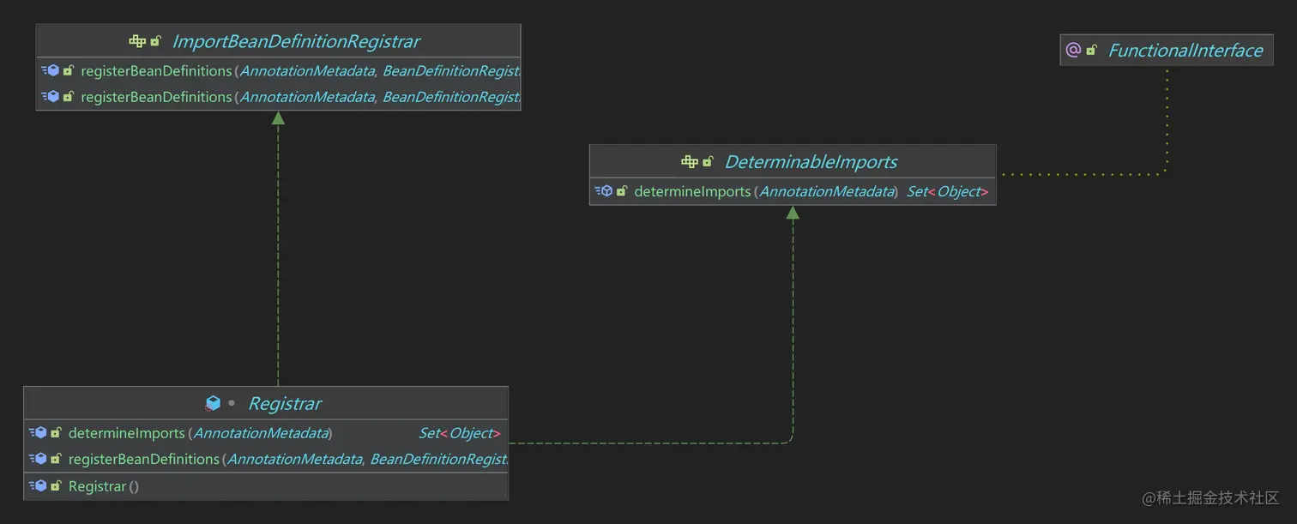Click package-private dot icon beside Registrar title
The image size is (1297, 524).
(x=231, y=403)
